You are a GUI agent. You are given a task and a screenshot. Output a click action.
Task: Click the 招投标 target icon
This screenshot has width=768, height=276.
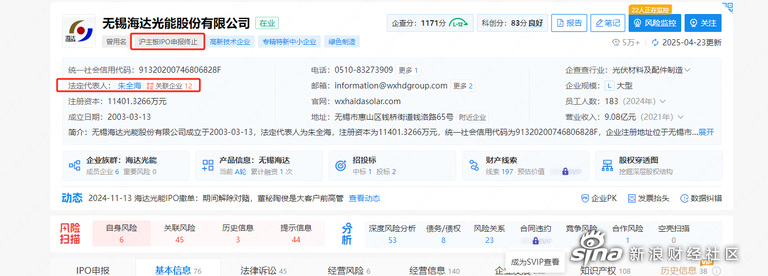tap(340, 165)
